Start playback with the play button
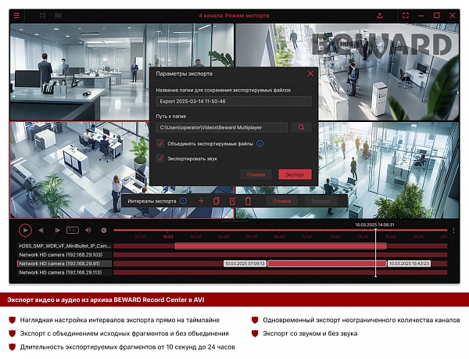Image resolution: width=469 pixels, height=359 pixels. click(25, 231)
